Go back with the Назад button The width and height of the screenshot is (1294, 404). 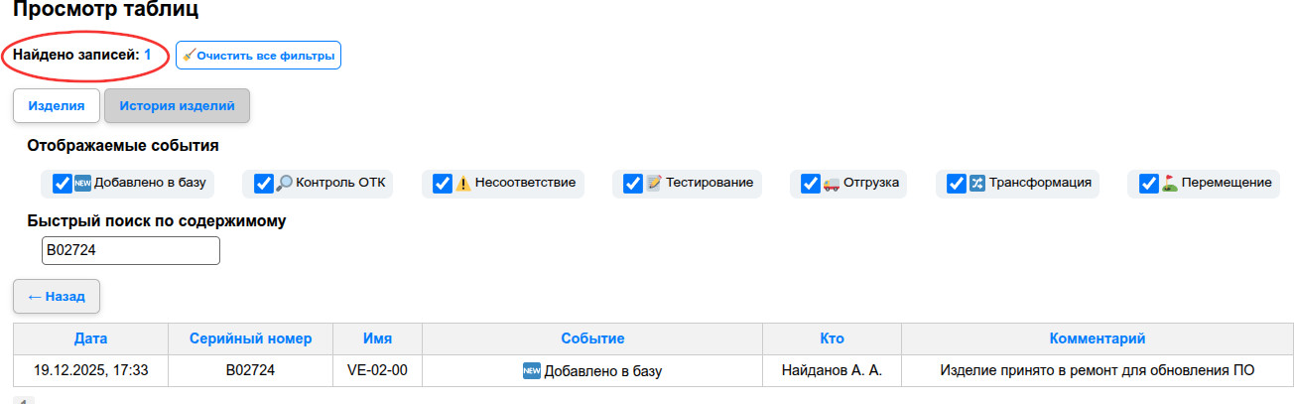tap(57, 296)
